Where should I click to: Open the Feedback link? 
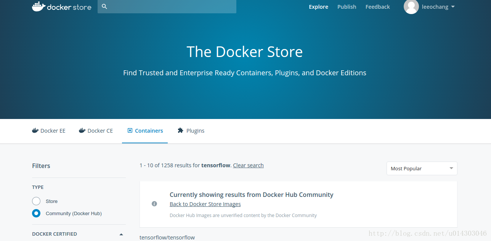click(x=377, y=7)
